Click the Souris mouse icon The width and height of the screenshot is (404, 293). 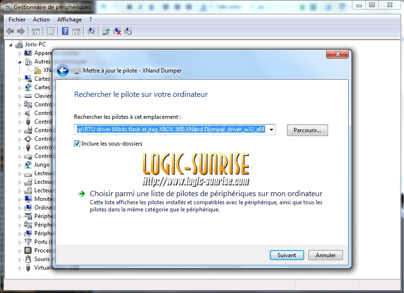point(28,259)
